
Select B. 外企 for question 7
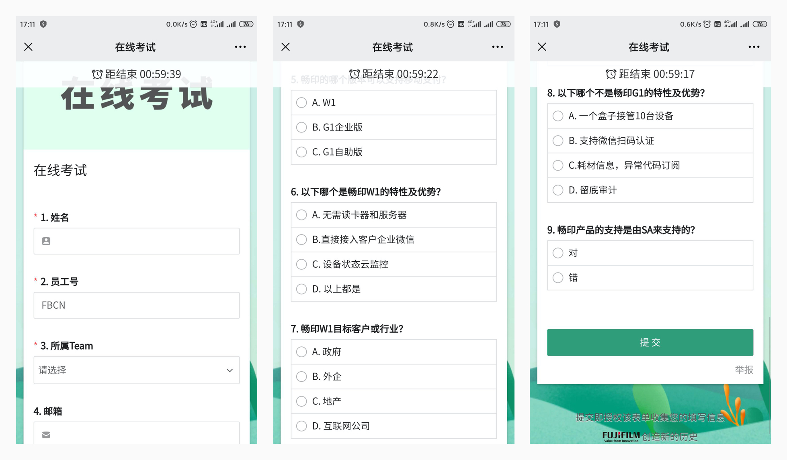(394, 377)
